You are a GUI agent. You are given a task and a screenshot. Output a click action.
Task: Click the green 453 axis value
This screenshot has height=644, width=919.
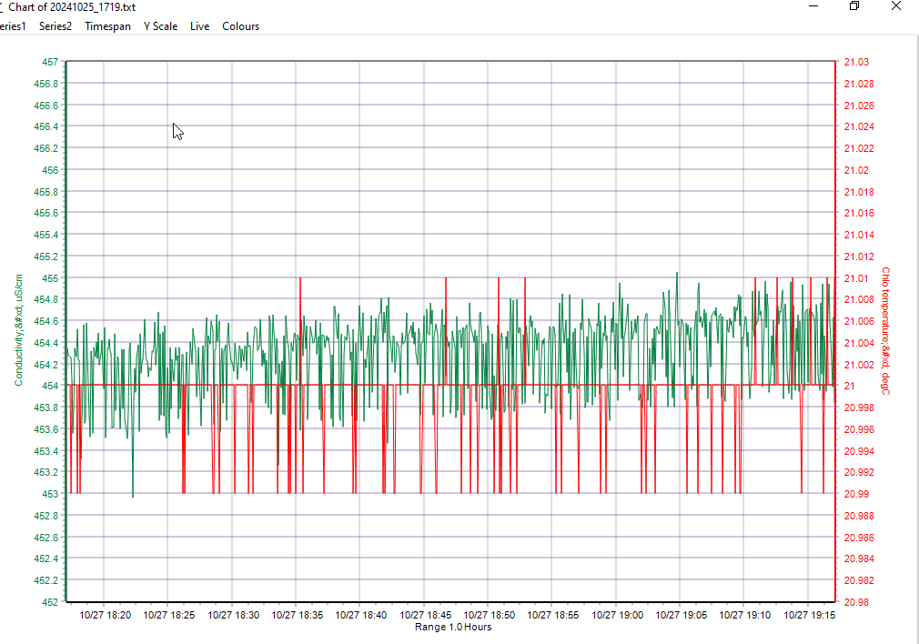[x=50, y=494]
